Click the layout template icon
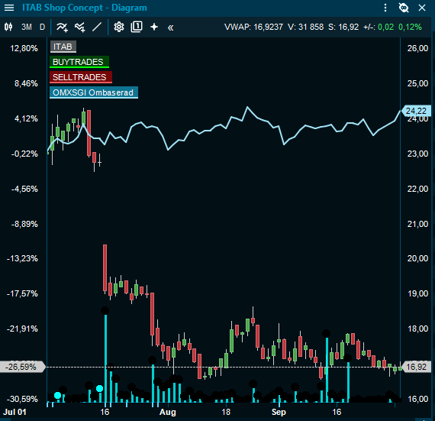This screenshot has width=435, height=421. [137, 27]
